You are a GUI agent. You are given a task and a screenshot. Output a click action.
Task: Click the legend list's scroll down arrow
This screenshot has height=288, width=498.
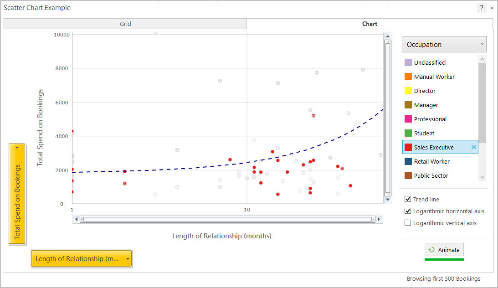482,177
